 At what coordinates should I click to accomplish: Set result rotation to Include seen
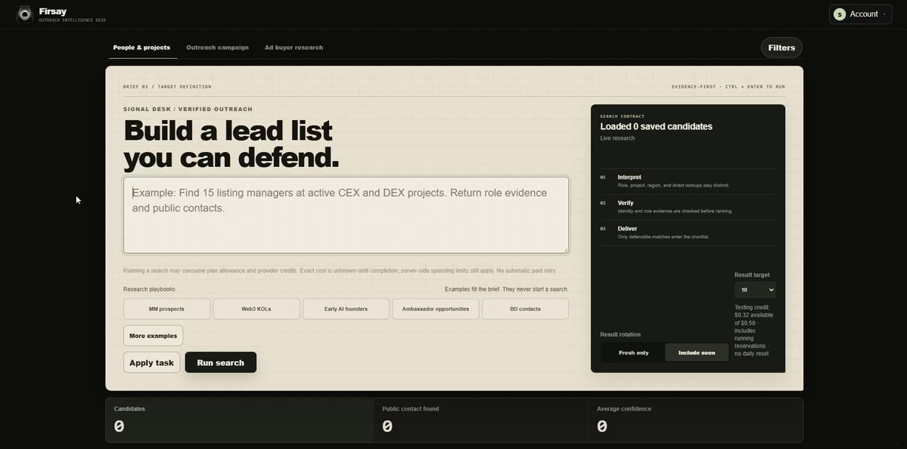(697, 352)
